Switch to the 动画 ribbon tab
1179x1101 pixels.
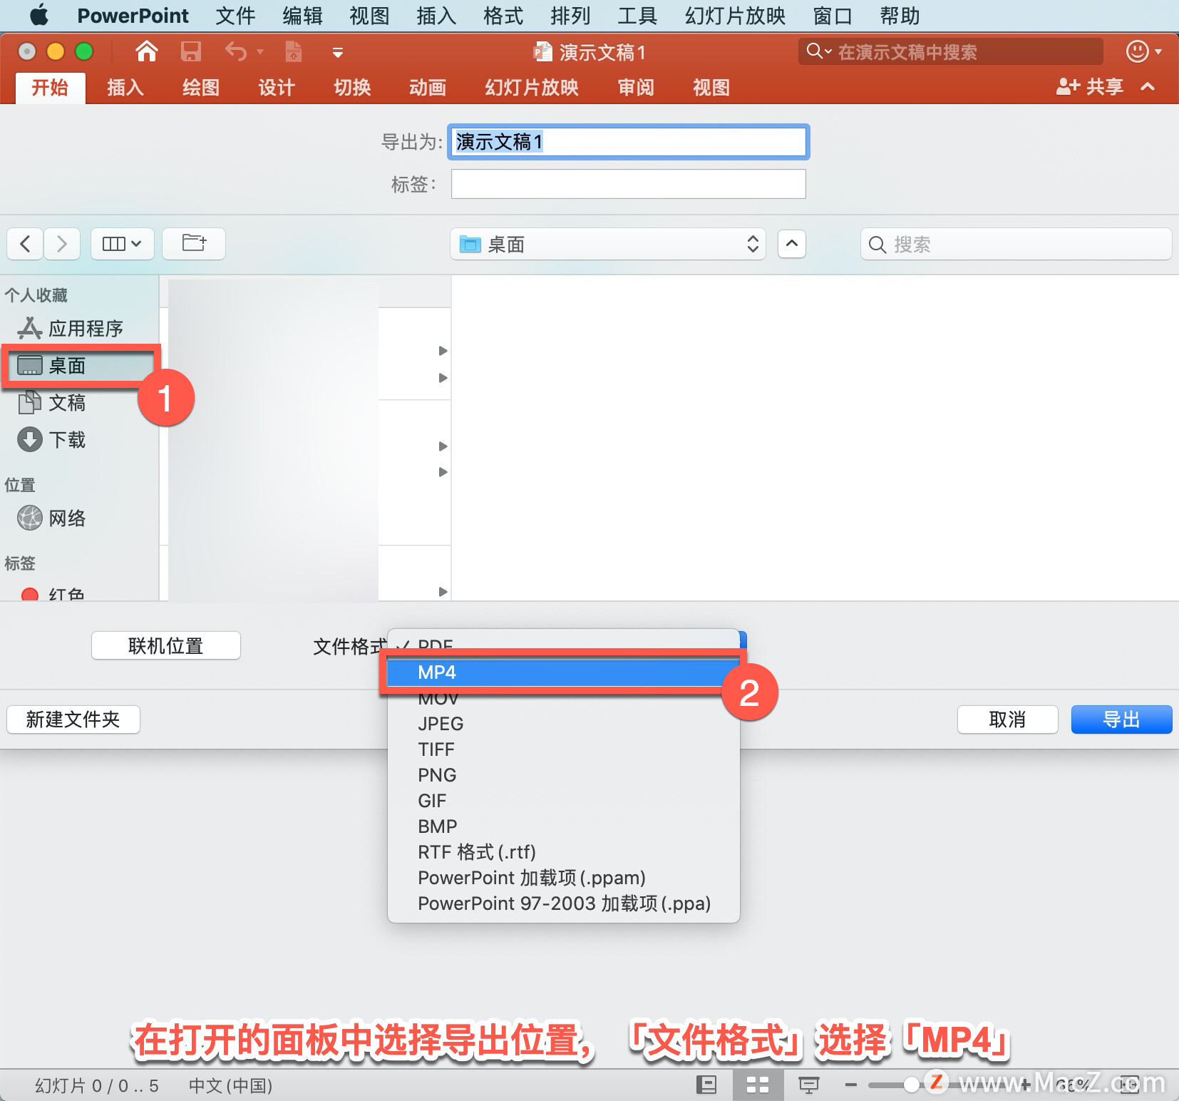(x=428, y=88)
